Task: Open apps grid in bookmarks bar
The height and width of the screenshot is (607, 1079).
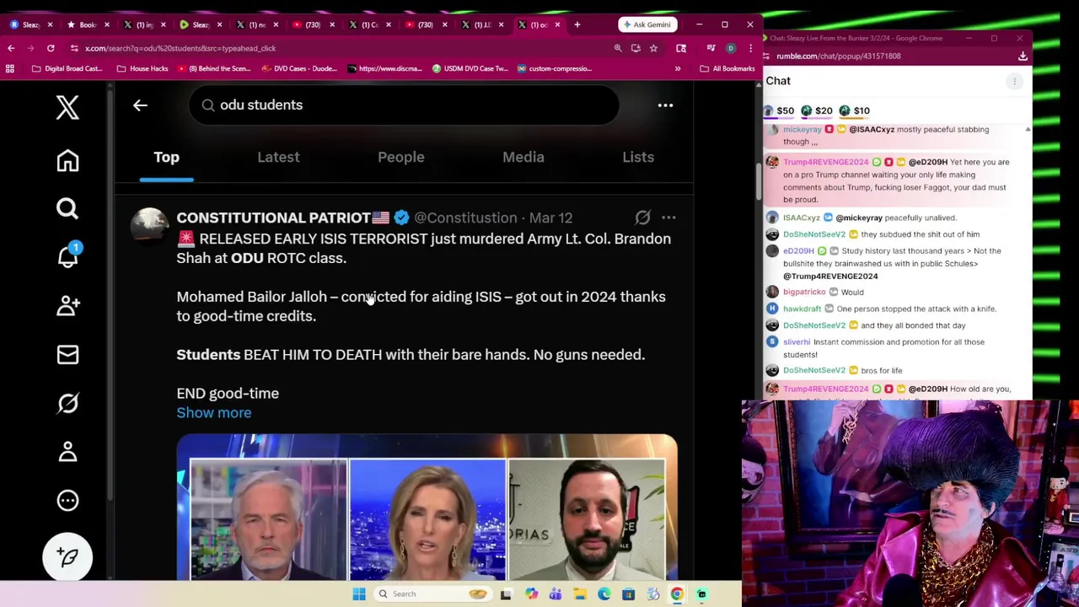Action: click(x=10, y=68)
